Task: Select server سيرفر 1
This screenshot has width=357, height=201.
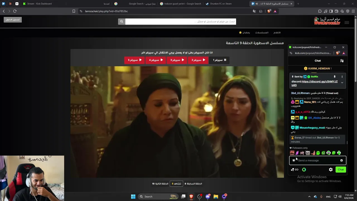Action: click(x=219, y=60)
